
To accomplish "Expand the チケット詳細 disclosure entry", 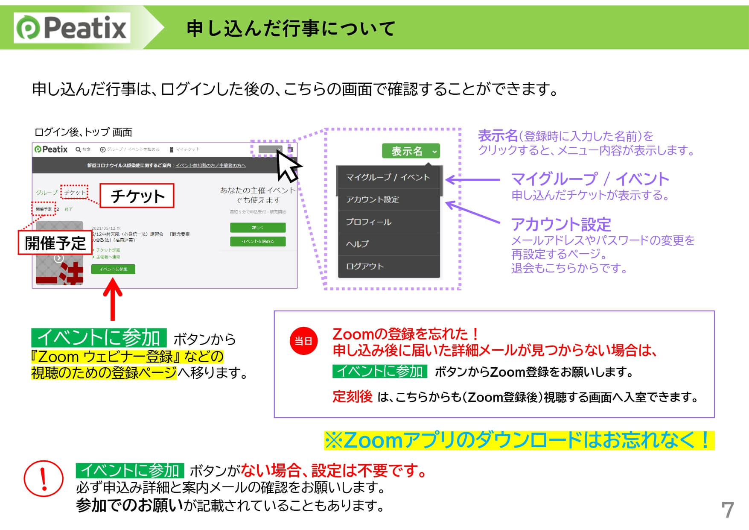I will [x=107, y=250].
